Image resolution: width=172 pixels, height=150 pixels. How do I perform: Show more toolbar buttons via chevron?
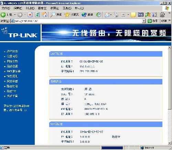pos(169,13)
